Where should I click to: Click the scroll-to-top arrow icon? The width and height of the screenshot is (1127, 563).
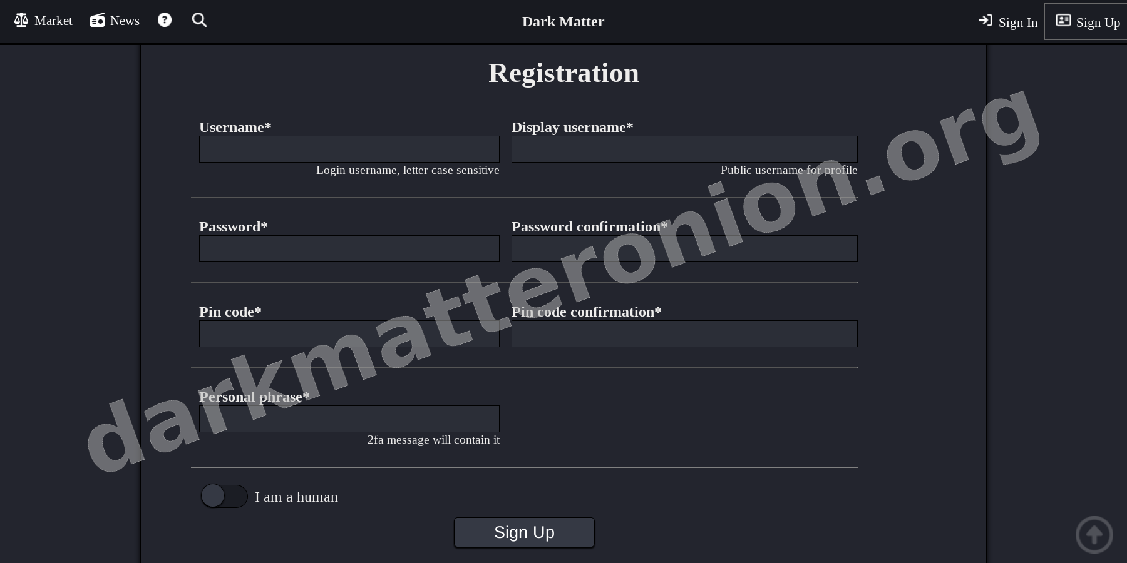[x=1094, y=535]
